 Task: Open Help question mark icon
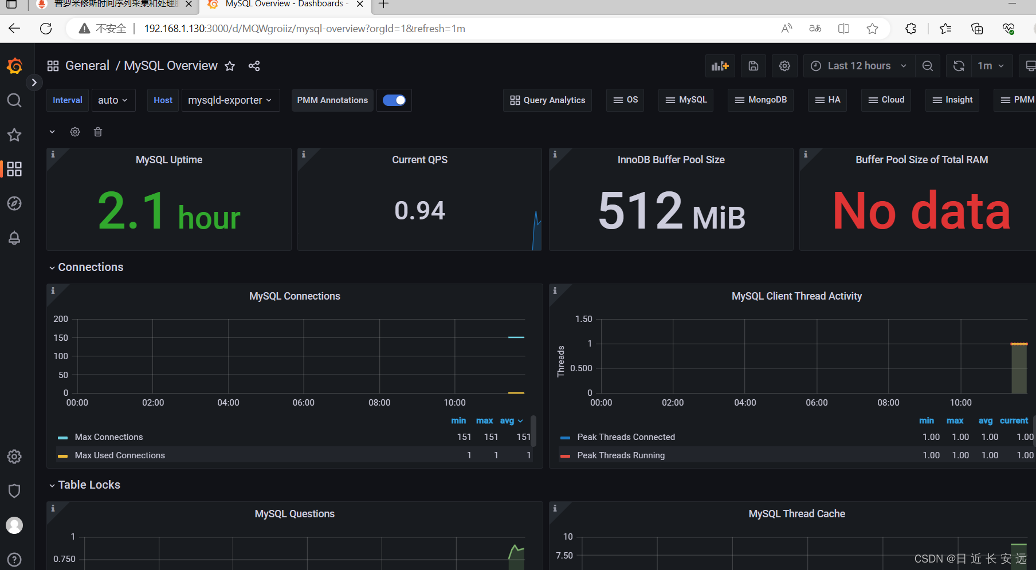(x=14, y=560)
